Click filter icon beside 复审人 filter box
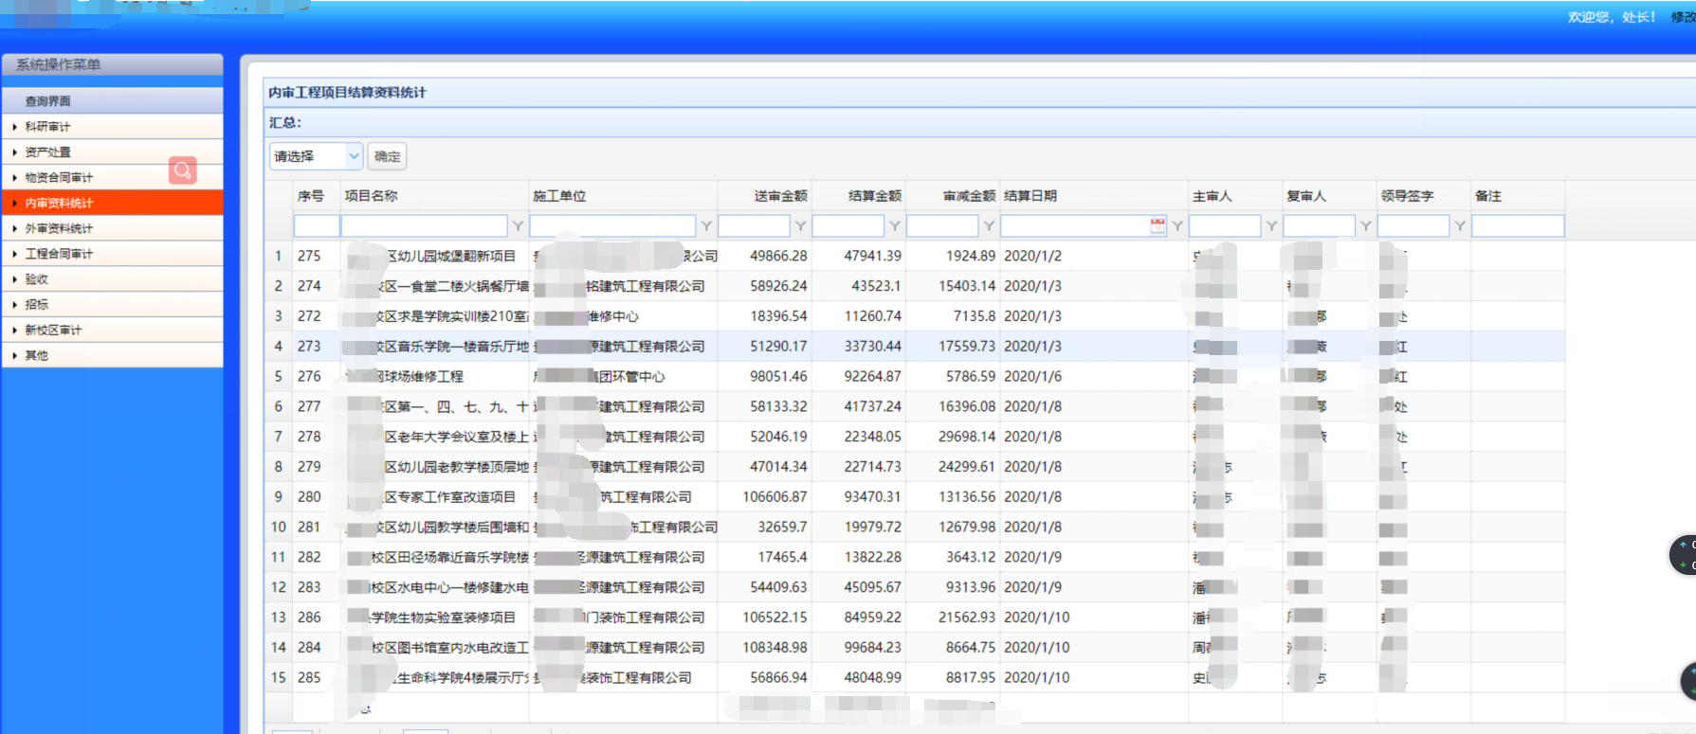The image size is (1696, 734). click(1365, 225)
